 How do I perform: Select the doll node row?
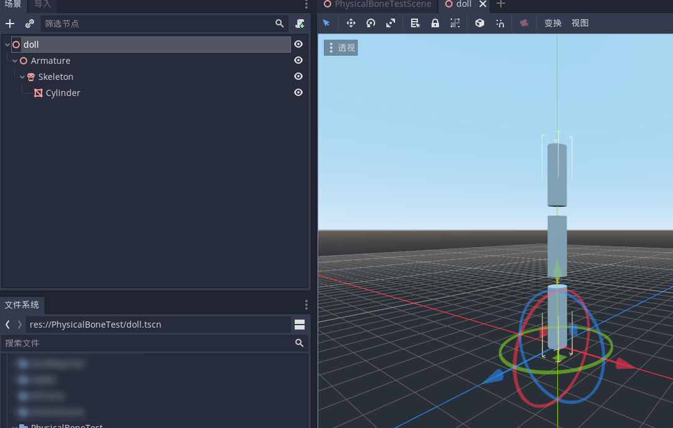[151, 45]
